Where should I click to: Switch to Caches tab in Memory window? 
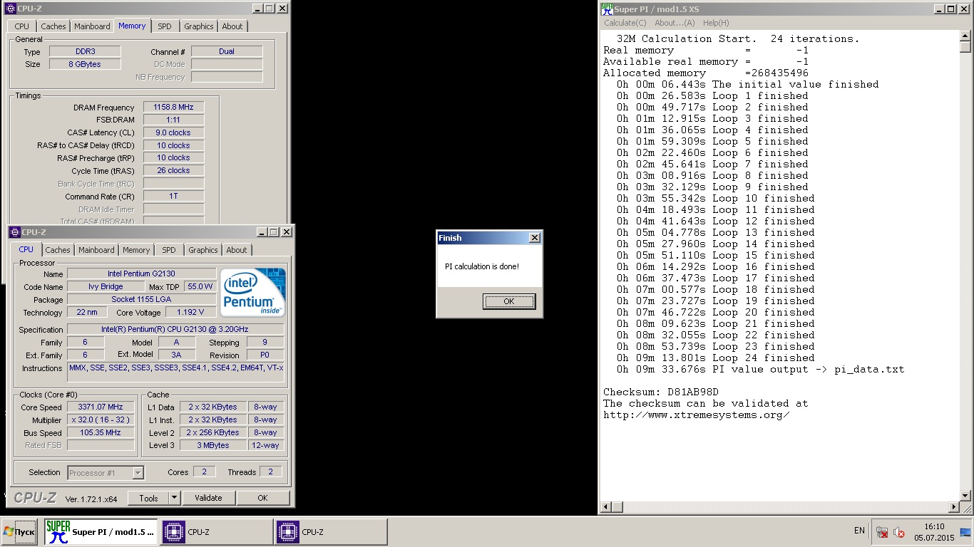coord(53,26)
